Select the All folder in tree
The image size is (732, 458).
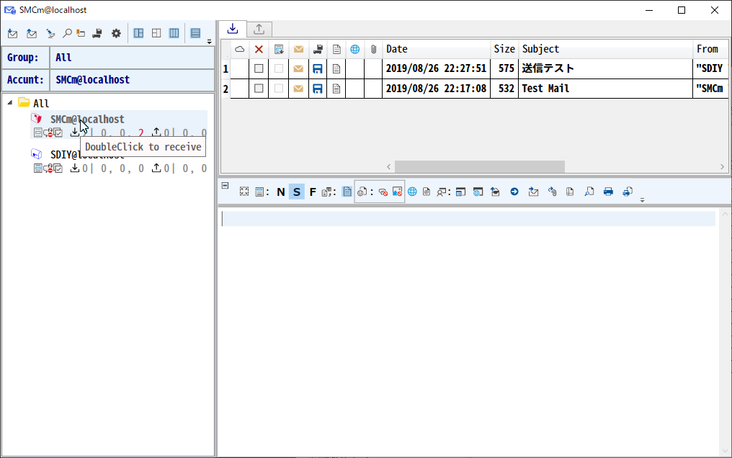coord(41,103)
